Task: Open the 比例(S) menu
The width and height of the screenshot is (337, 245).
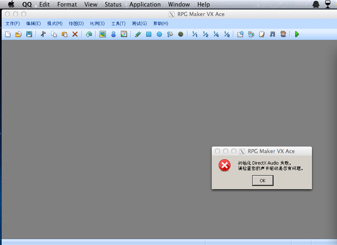Action: click(x=97, y=23)
